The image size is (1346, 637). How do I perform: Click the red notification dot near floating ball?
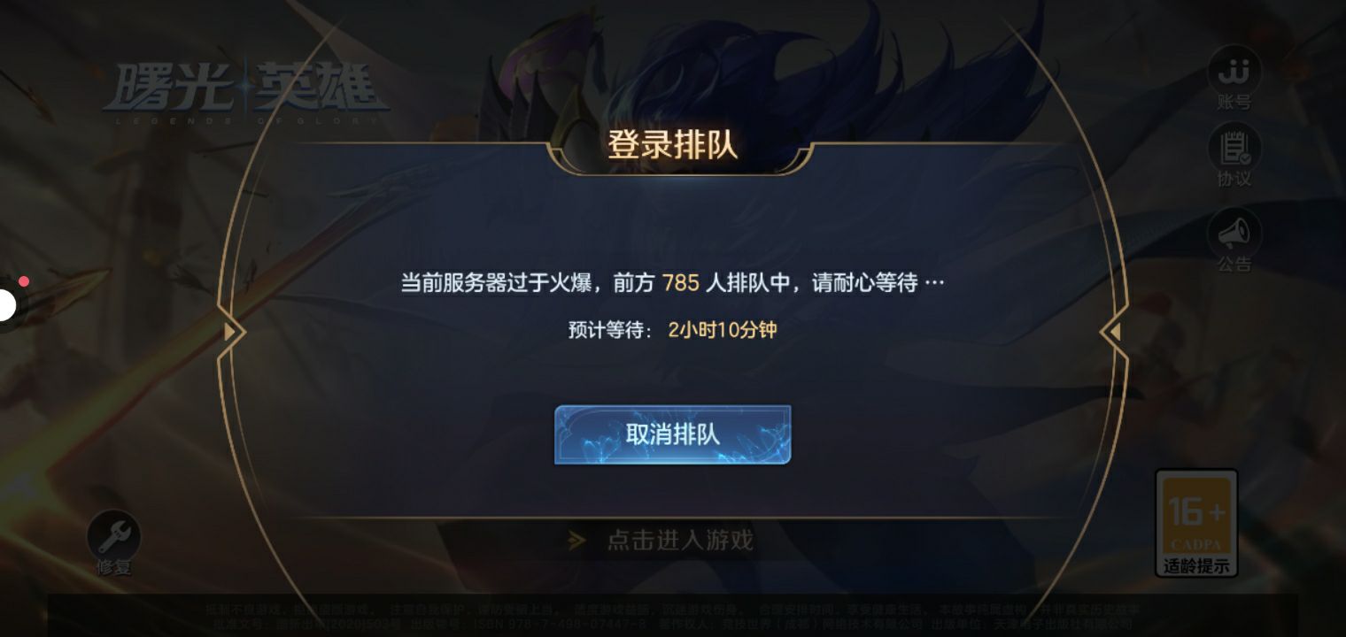coord(24,281)
